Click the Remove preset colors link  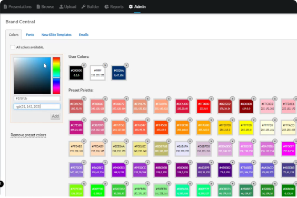tap(28, 135)
